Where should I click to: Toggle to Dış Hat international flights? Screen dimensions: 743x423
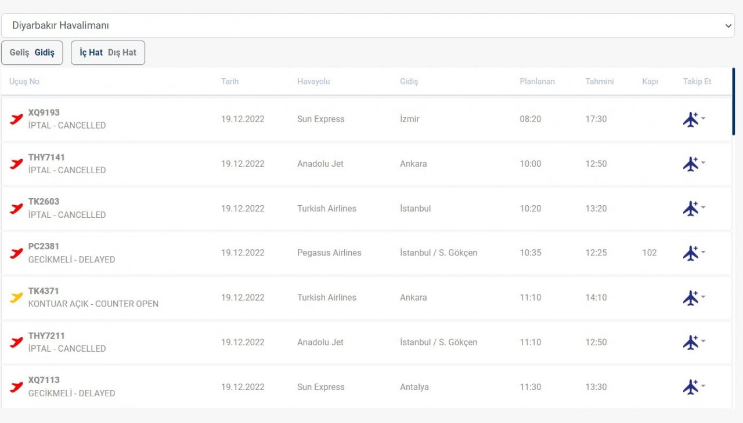pos(122,53)
